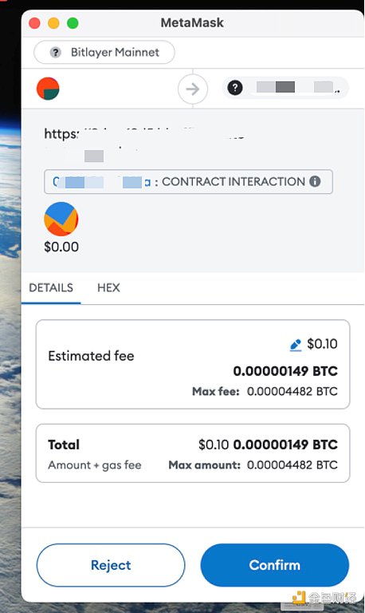Click the Estimated fee card
365x613 pixels.
(x=193, y=364)
